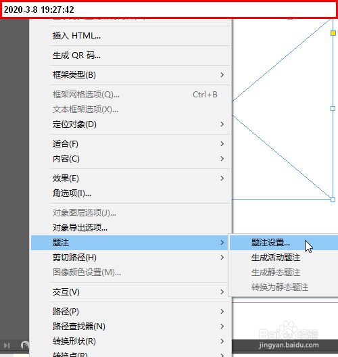Click the last-page navigation arrow icon
Screen dimensions: 338x357
click(x=7, y=346)
